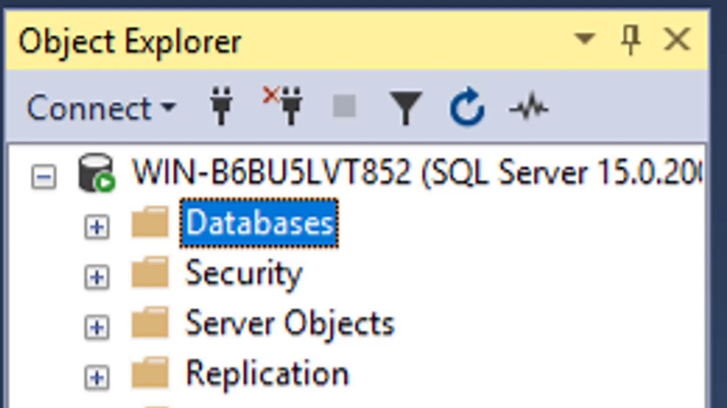The width and height of the screenshot is (727, 408).
Task: Click the Disconnect plug icon with red X
Action: 283,105
